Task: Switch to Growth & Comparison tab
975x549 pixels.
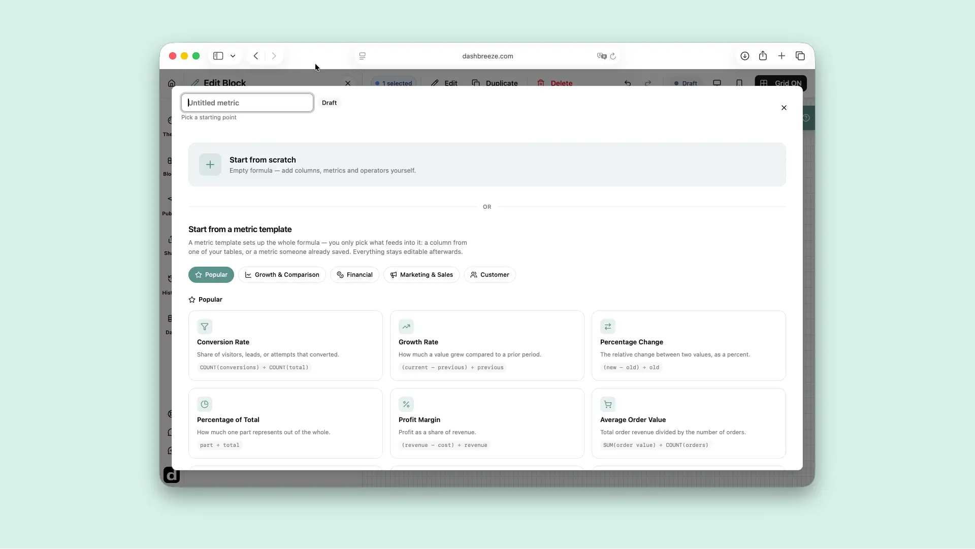Action: click(x=282, y=275)
